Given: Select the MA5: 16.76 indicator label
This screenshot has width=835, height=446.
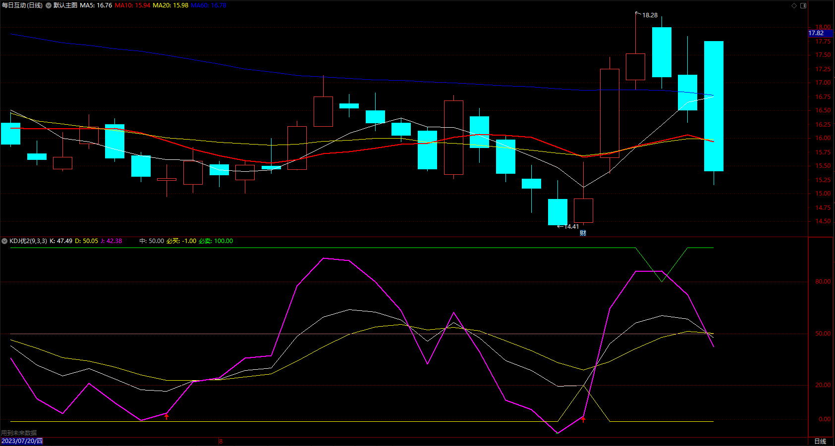Looking at the screenshot, I should pos(96,5).
